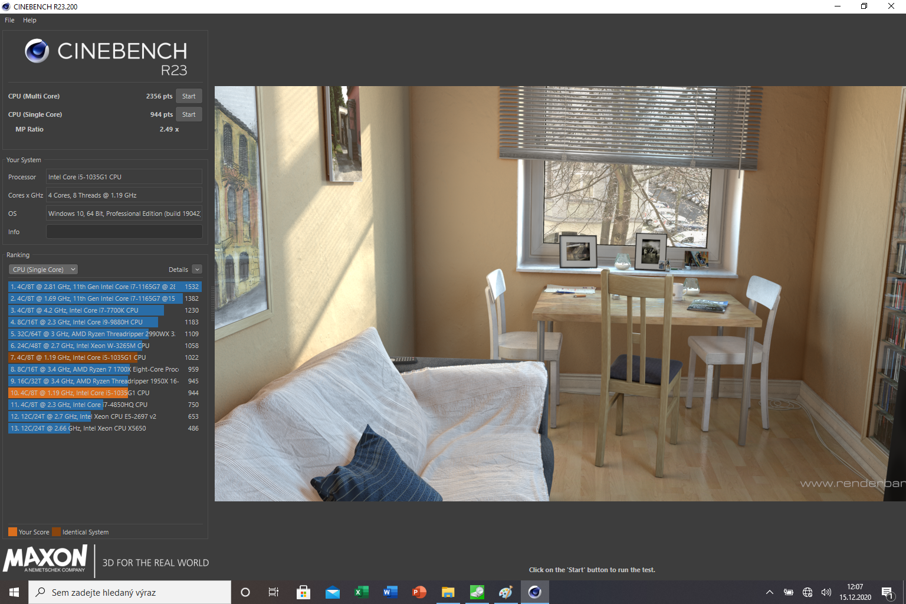Viewport: 906px width, 604px height.
Task: Select the Threadripper 2990WX ranking row
Action: click(x=105, y=334)
